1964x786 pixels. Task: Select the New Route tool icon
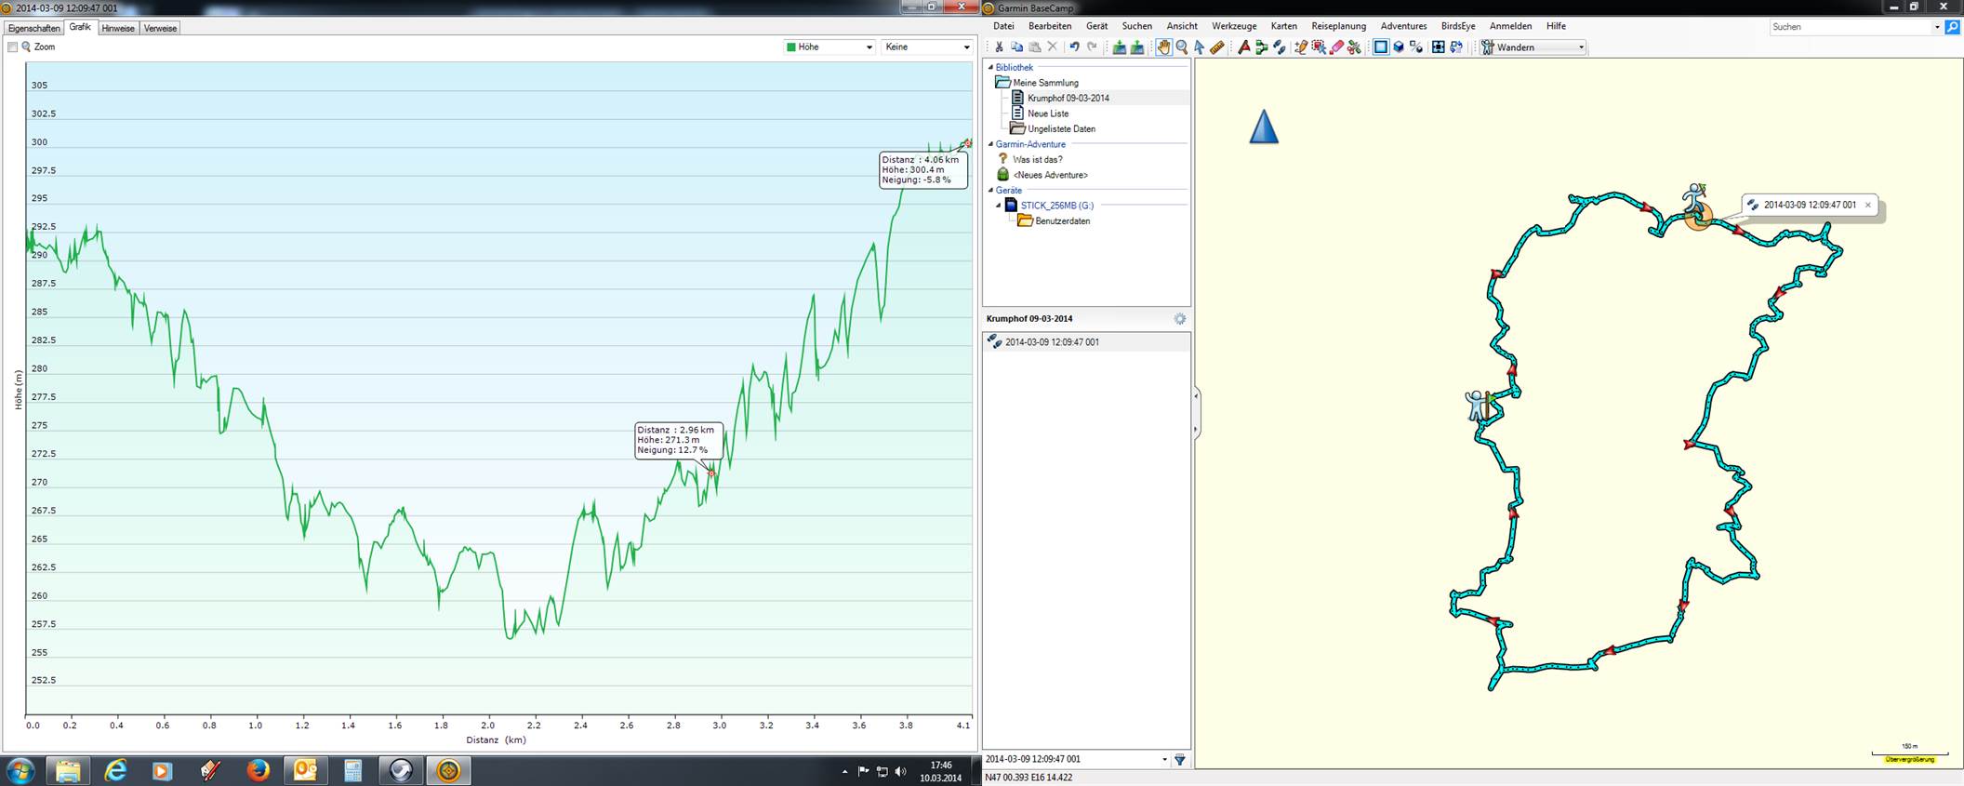[x=1244, y=47]
